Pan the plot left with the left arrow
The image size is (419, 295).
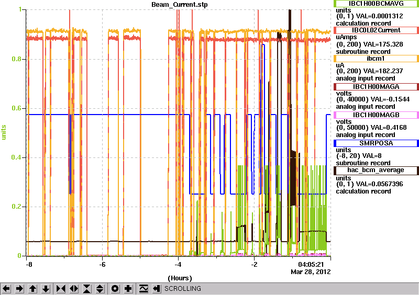7,289
